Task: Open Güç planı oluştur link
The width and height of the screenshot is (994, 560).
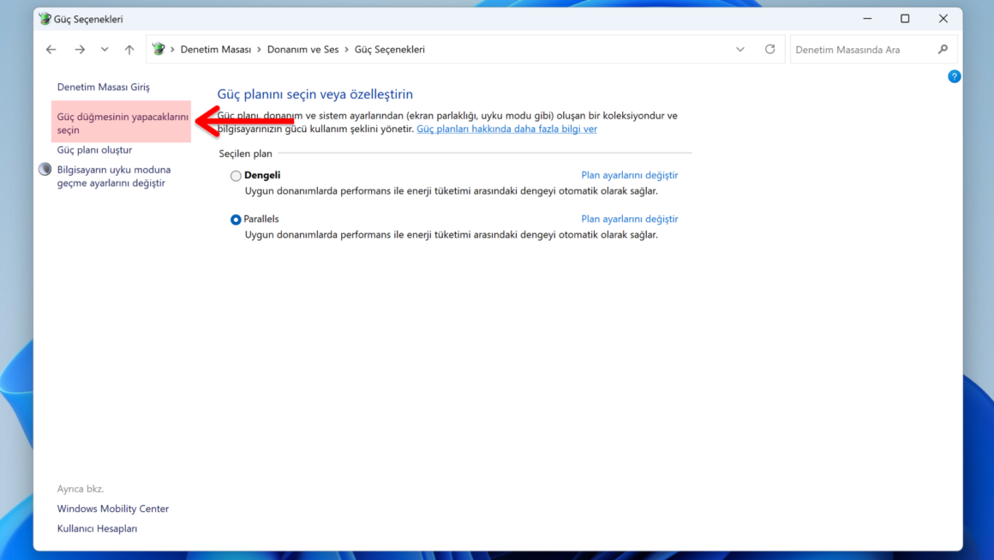Action: tap(94, 150)
